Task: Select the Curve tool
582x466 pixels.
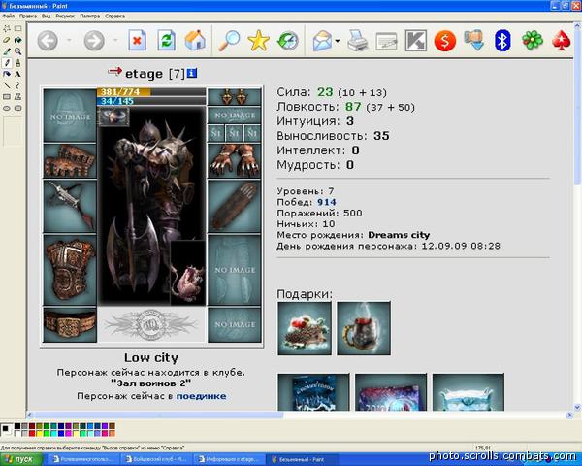Action: coord(17,85)
